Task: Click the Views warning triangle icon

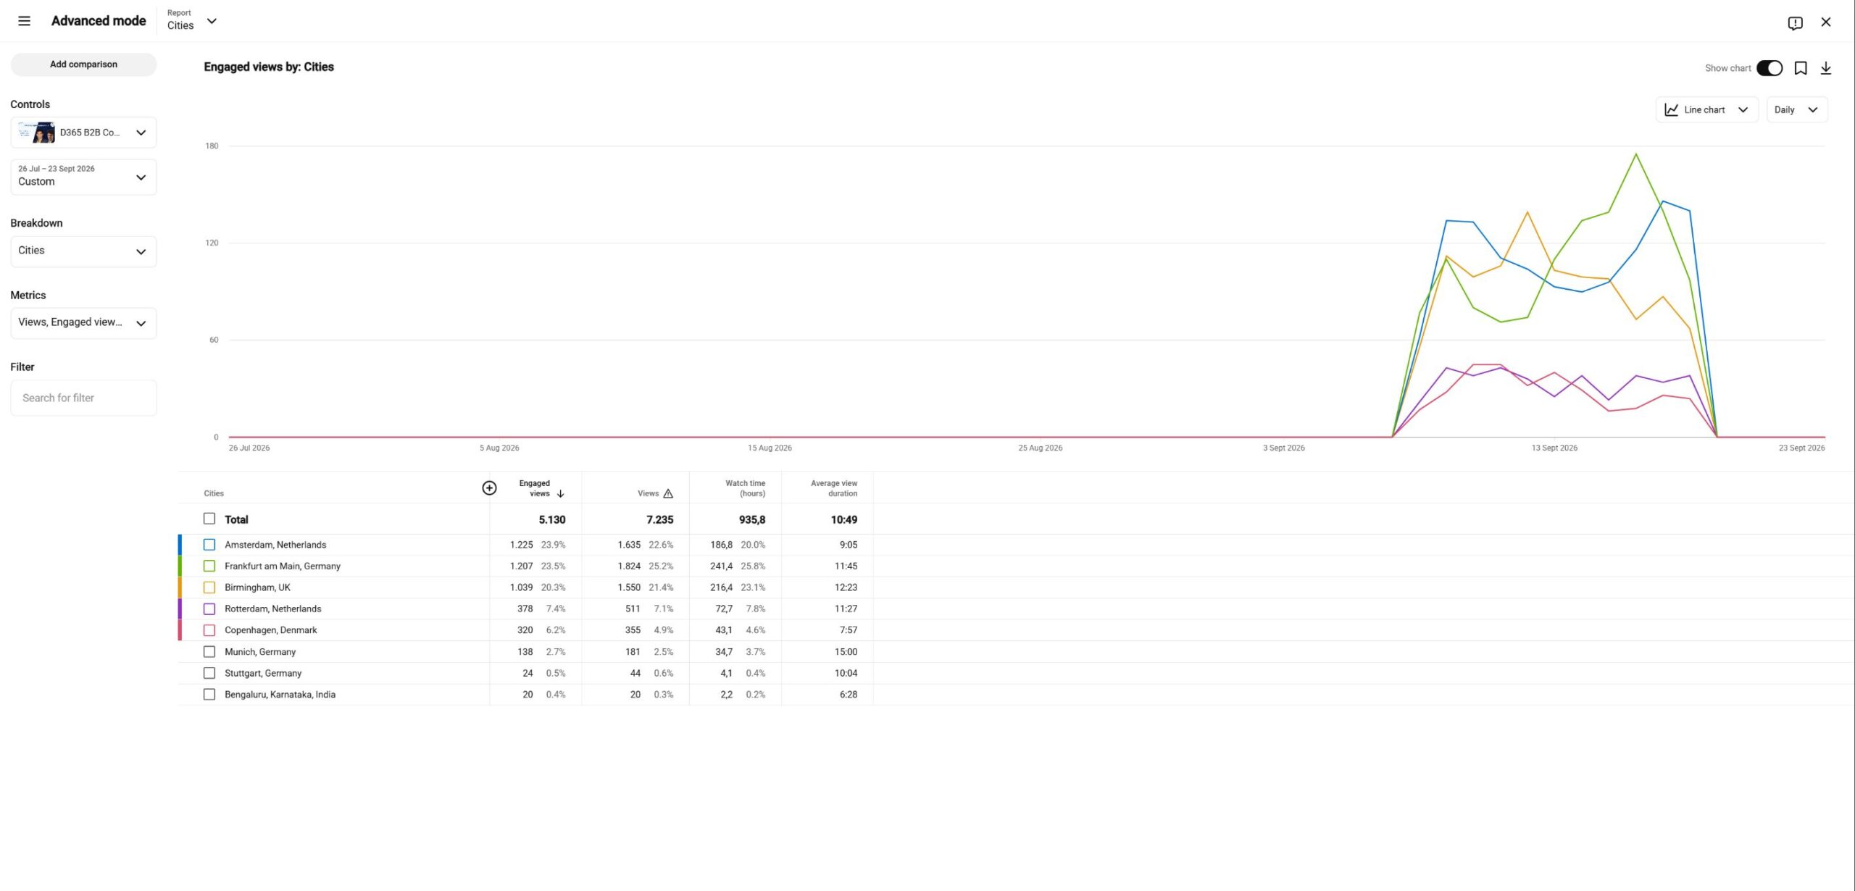Action: (668, 494)
